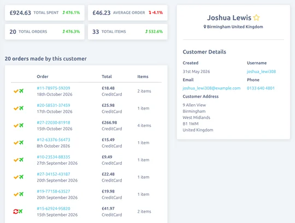Click the £9.49 order total
295x223 pixels.
click(107, 157)
